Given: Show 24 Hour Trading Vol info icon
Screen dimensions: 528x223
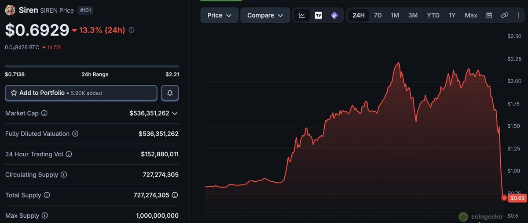Looking at the screenshot, I should 69,154.
